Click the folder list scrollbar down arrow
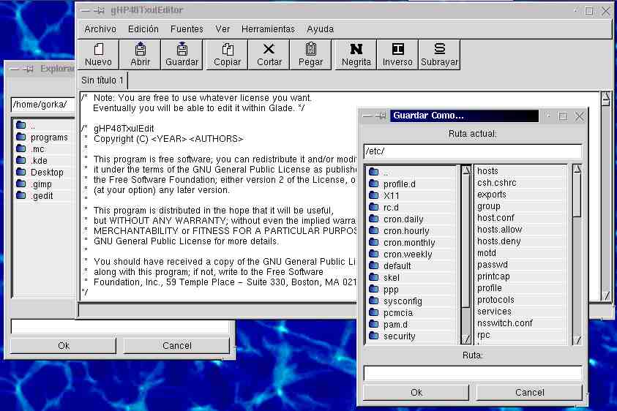Image resolution: width=617 pixels, height=411 pixels. click(466, 339)
